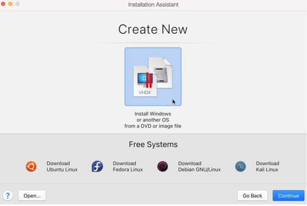This screenshot has height=206, width=307.
Task: Click the Free Systems section heading
Action: [153, 144]
